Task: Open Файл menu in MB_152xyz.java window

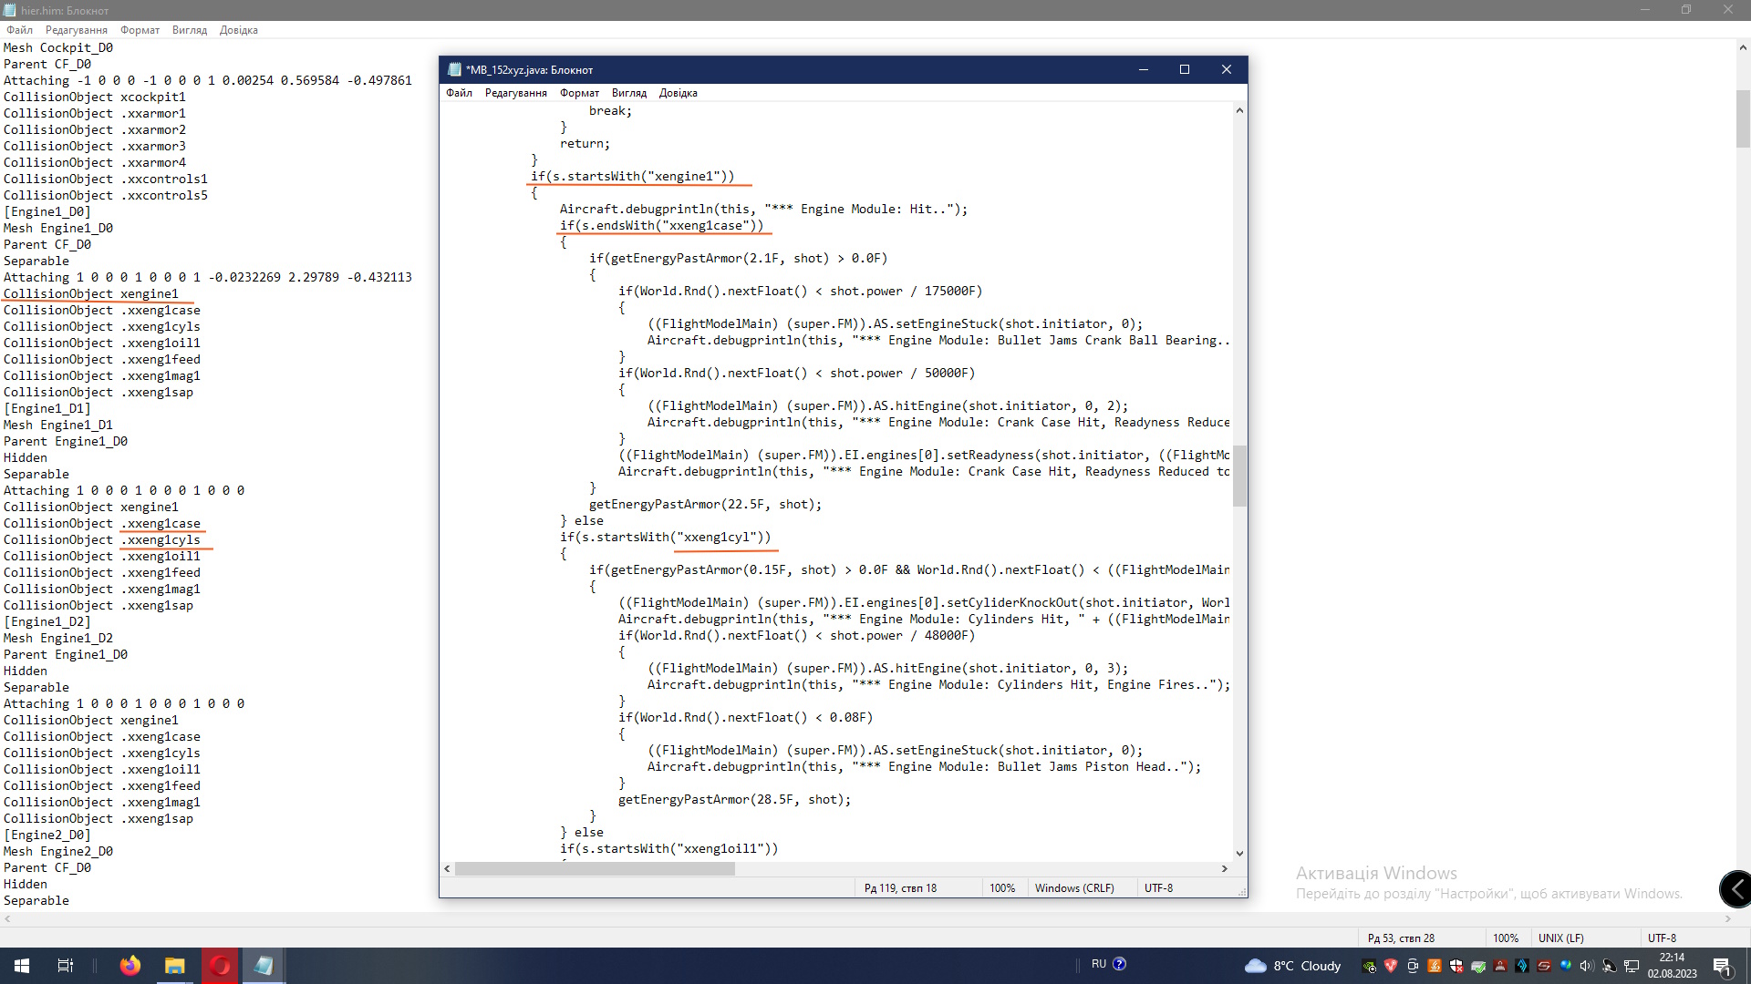Action: 459,93
